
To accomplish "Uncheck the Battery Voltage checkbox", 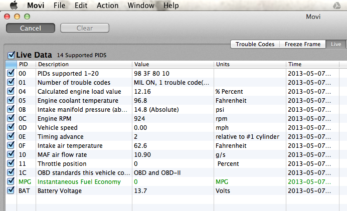I will tap(11, 191).
